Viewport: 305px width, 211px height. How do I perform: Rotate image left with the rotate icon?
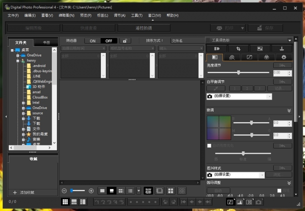click(165, 202)
